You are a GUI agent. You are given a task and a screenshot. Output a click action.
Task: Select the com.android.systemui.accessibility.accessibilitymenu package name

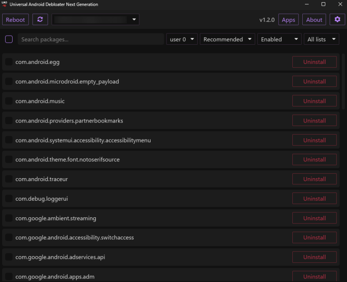pos(83,140)
